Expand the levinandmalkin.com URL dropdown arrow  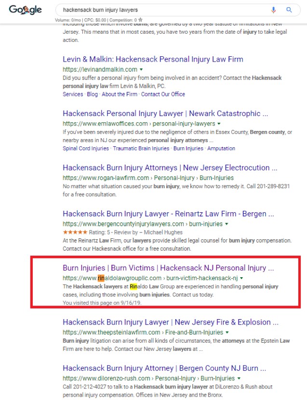(x=141, y=70)
